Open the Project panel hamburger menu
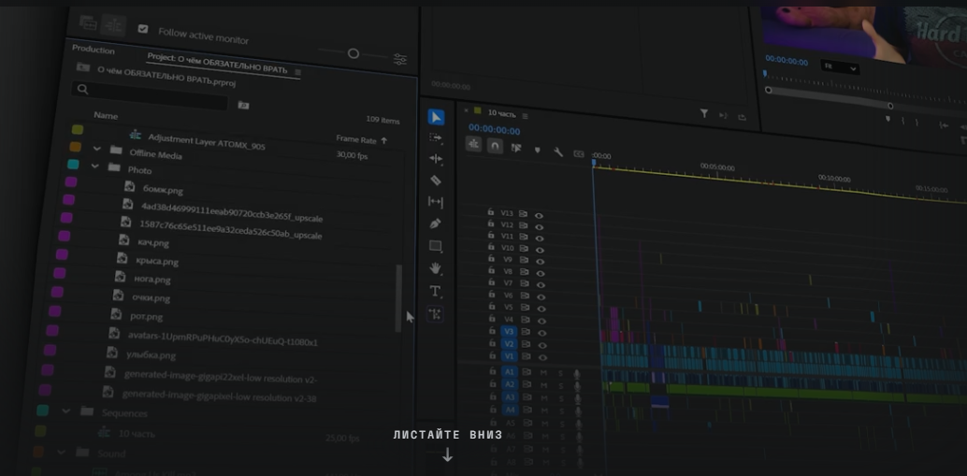 coord(298,72)
